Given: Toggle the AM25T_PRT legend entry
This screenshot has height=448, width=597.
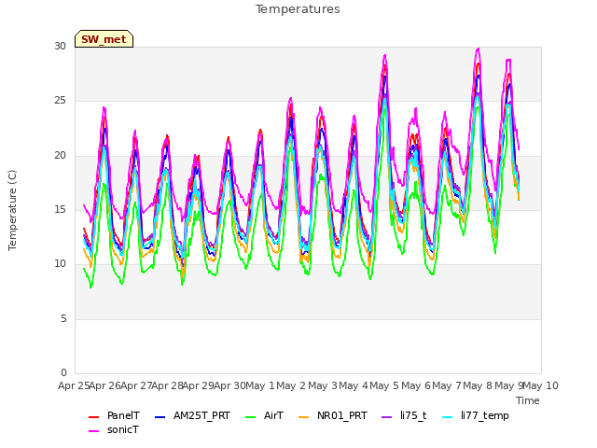Looking at the screenshot, I should click(193, 415).
